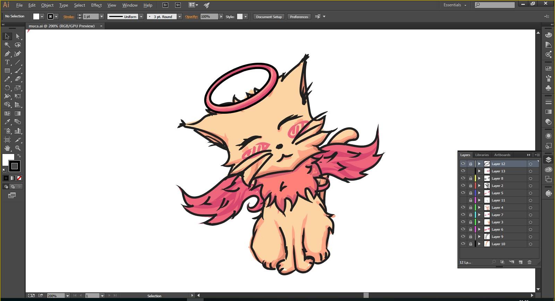Select the Direct Selection tool

click(x=18, y=36)
